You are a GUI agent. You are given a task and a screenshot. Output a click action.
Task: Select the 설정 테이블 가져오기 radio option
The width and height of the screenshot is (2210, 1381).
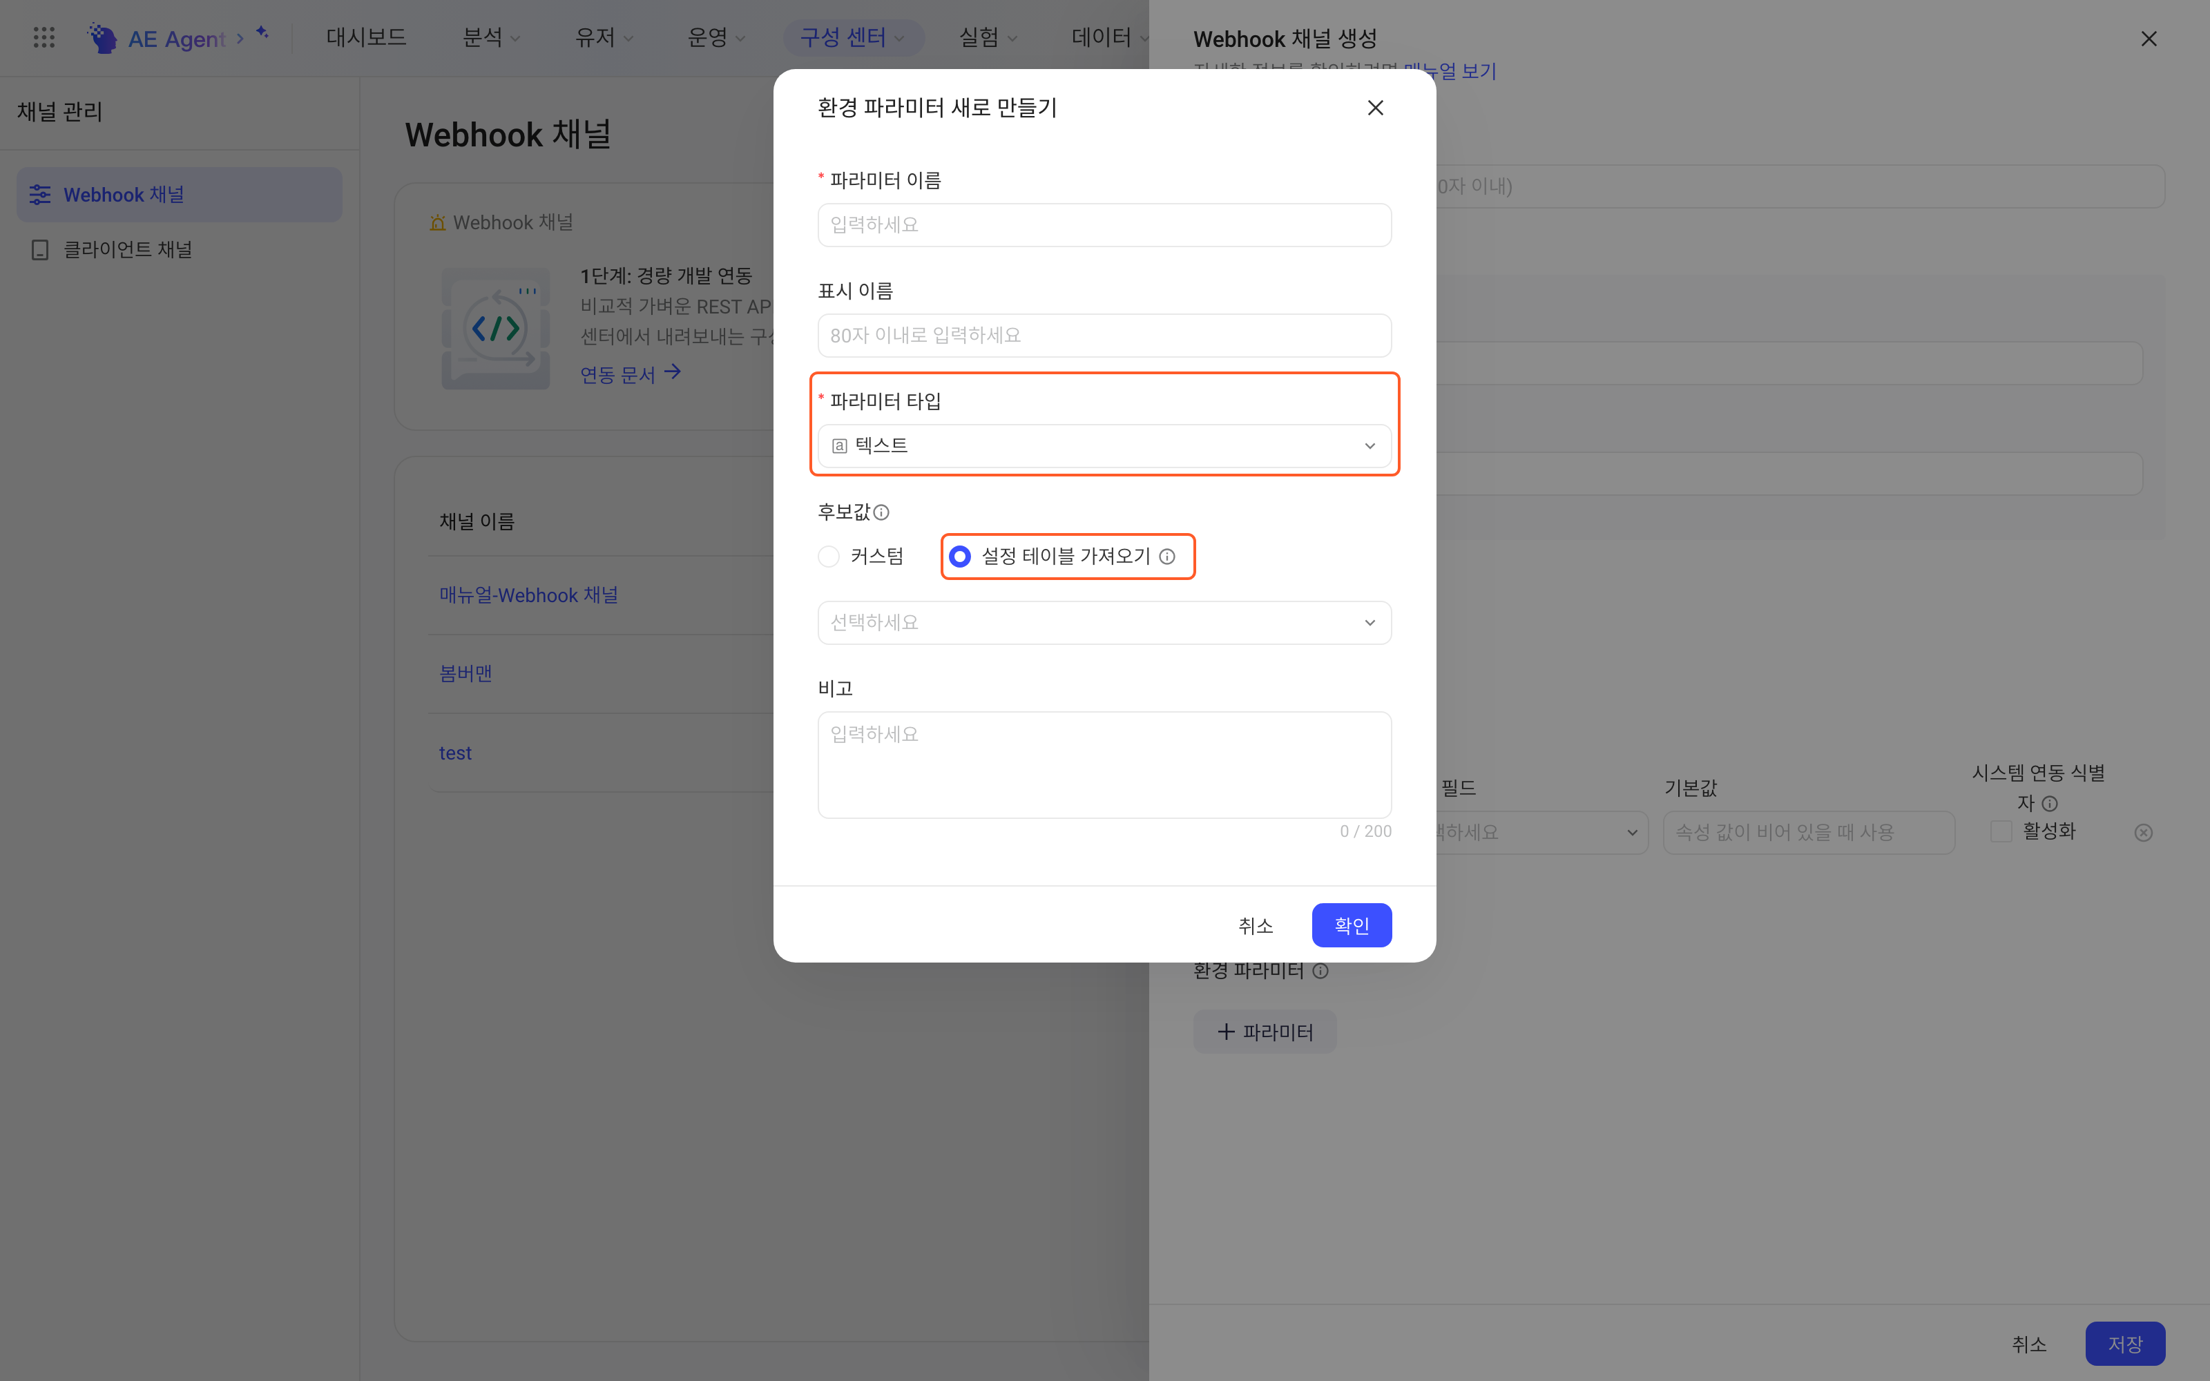(960, 557)
